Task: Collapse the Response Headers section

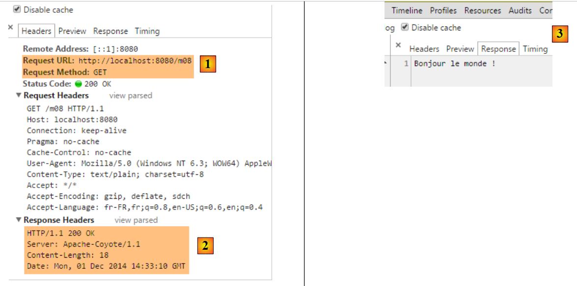Action: coord(19,220)
